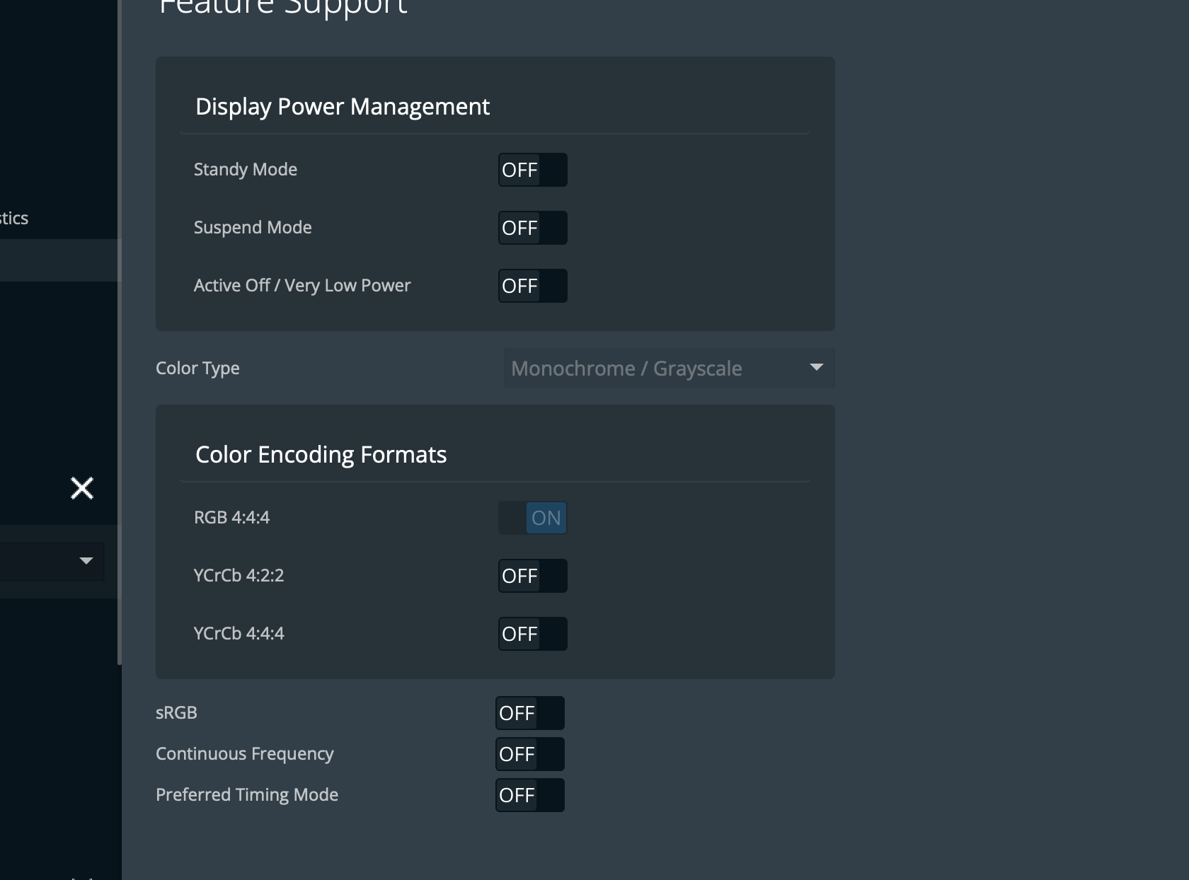Toggle the RGB 4:4:4 switch
Screen dimensions: 1189x880
532,518
